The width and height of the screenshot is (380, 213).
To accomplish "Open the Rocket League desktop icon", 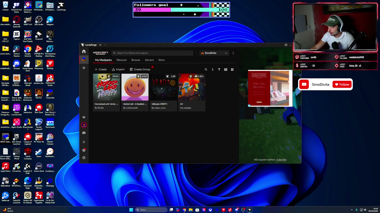I will pos(39,123).
